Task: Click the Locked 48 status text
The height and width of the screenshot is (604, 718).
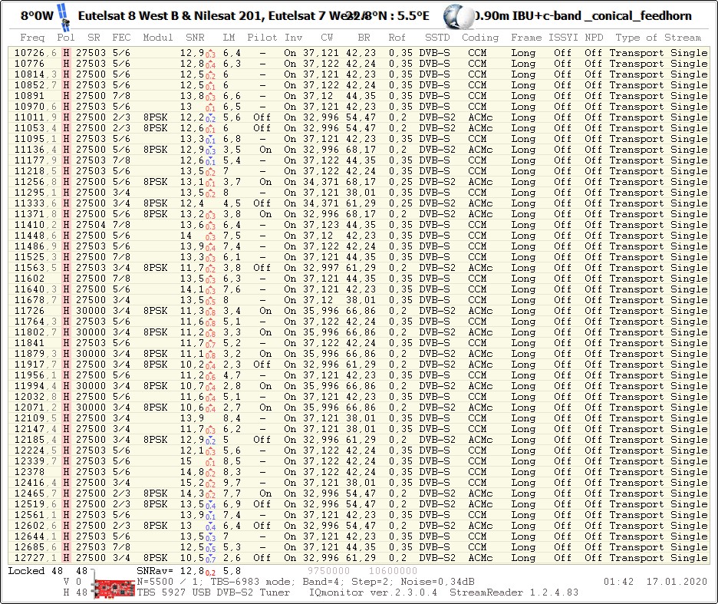Action: point(35,571)
